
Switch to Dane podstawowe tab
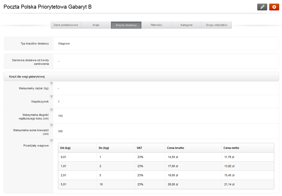[x=66, y=25]
